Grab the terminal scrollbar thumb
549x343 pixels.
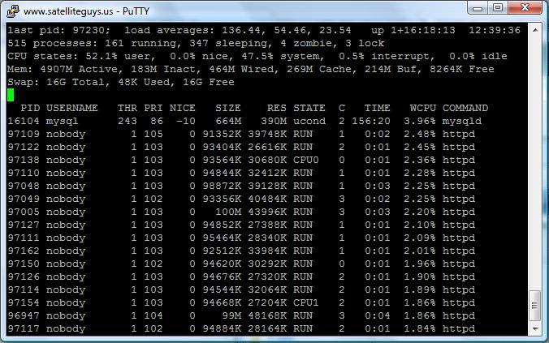pos(535,306)
